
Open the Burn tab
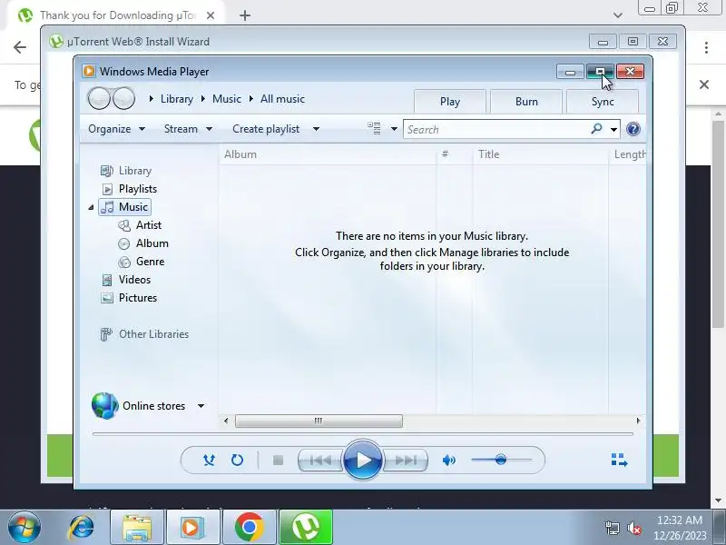526,102
